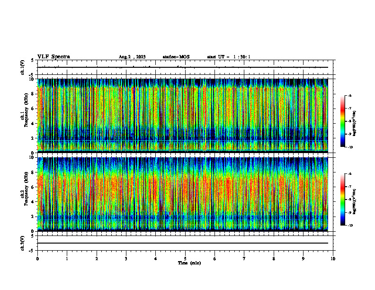
Task: Click the "-6" label on ch.2 color bar
Action: [x=349, y=174]
